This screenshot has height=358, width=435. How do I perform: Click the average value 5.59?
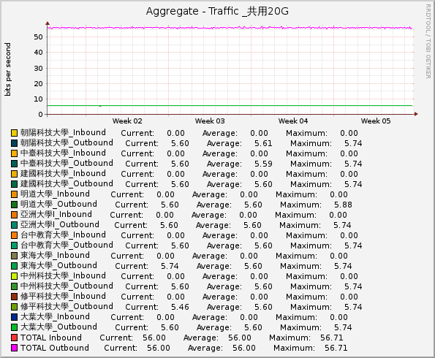click(x=263, y=164)
